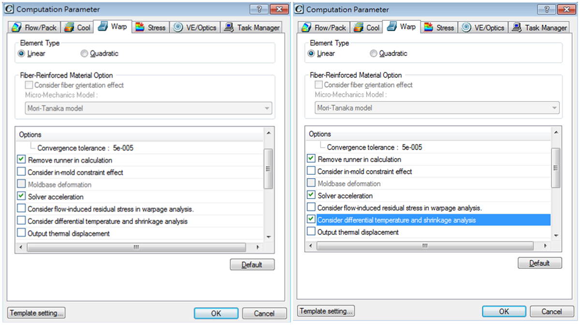Screen dimensions: 580x325
Task: Click the right window's title bar app icon
Action: click(x=300, y=9)
